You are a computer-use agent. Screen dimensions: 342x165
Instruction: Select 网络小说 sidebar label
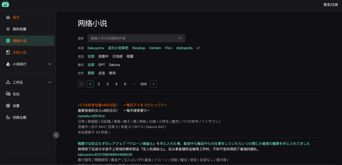pyautogui.click(x=19, y=41)
